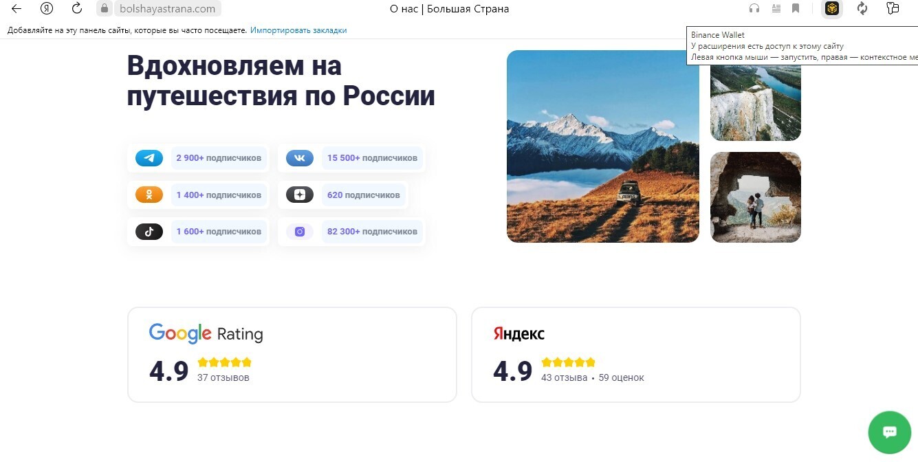Activate the browser listen-aloud headphones feature

point(754,8)
